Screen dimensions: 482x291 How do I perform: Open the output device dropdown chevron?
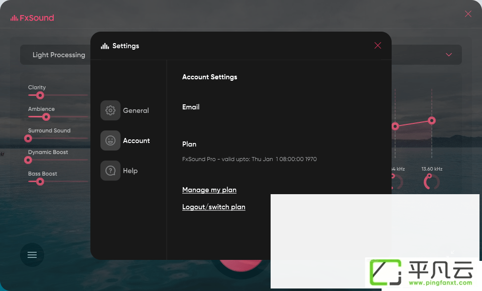coord(449,55)
